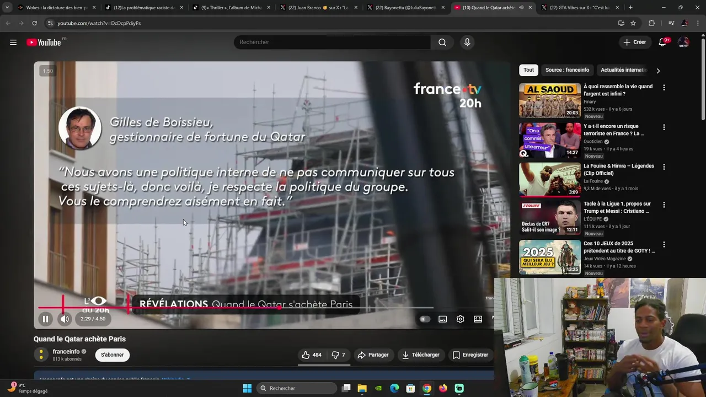
Task: Click the Créer button
Action: pos(634,42)
